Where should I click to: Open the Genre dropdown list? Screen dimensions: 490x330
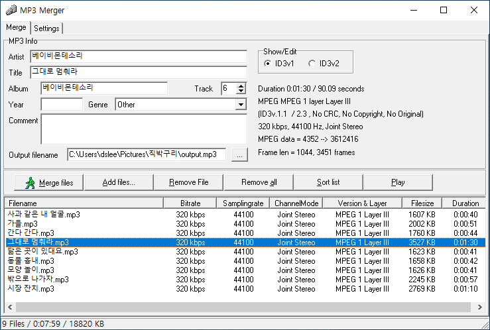(240, 105)
